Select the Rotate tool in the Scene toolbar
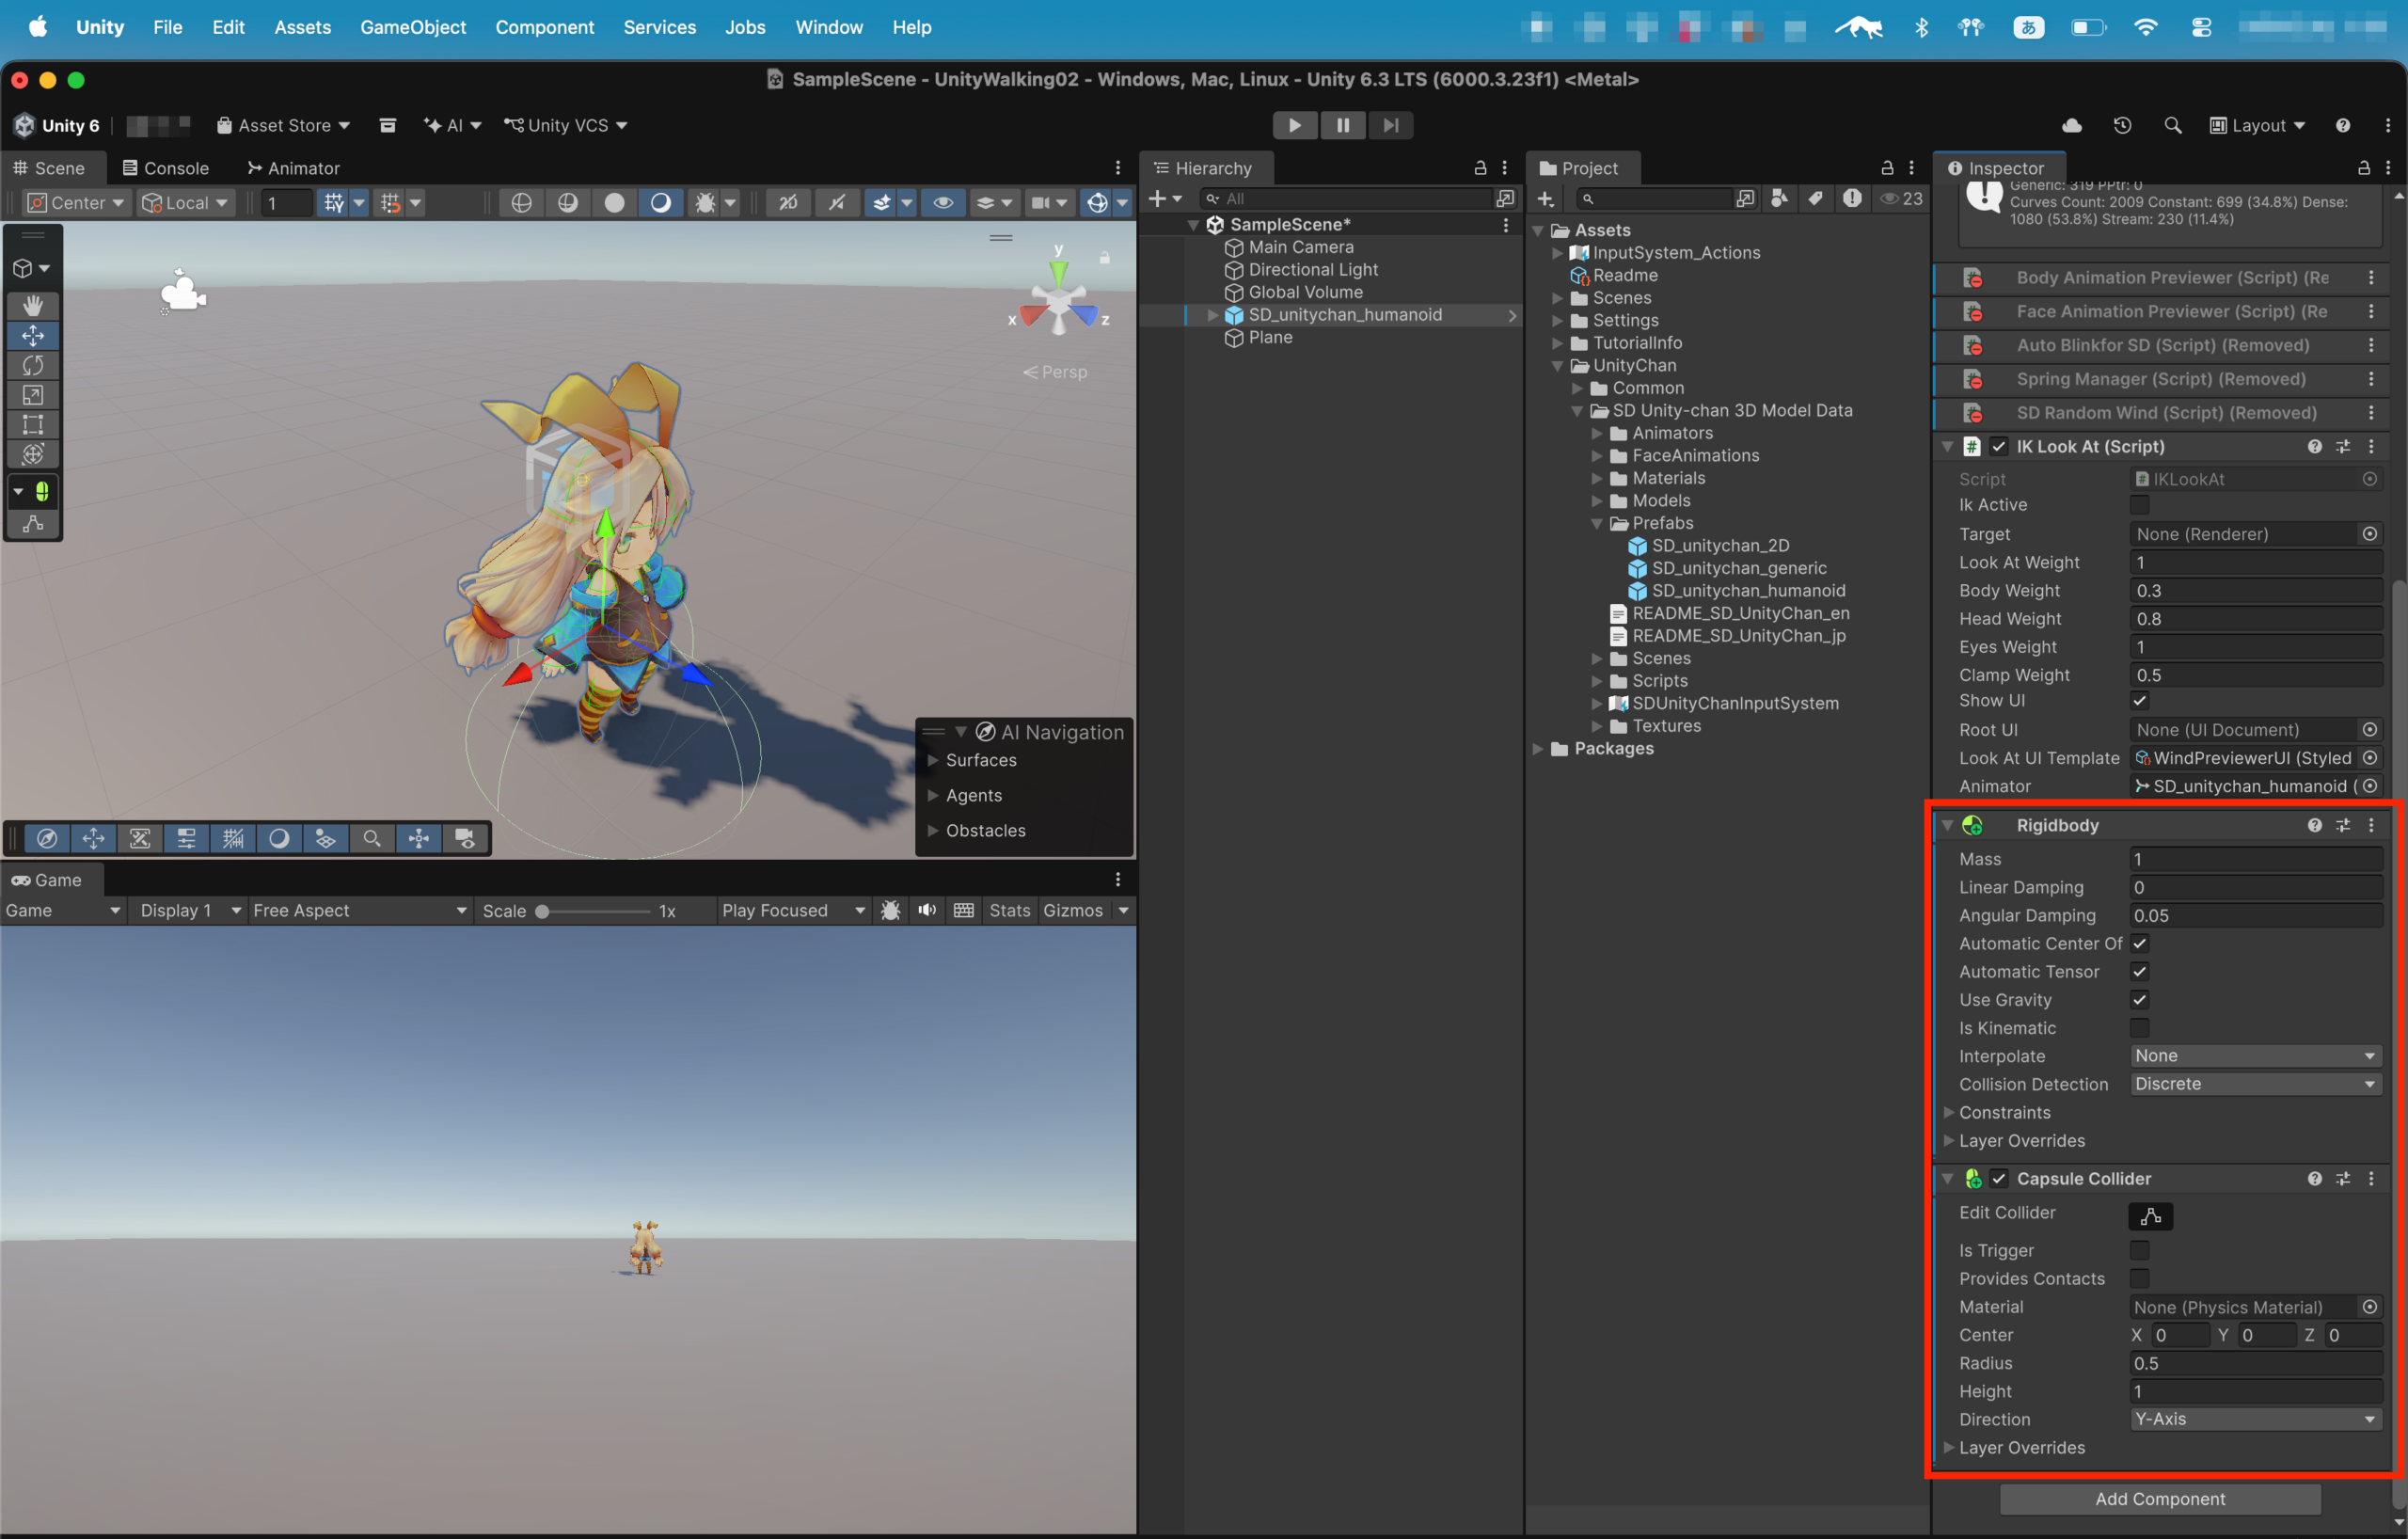 33,366
